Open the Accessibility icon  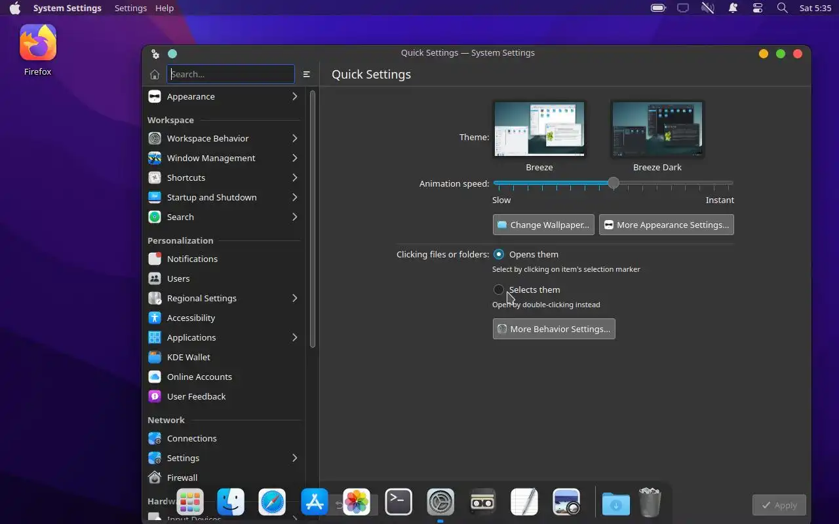[155, 318]
